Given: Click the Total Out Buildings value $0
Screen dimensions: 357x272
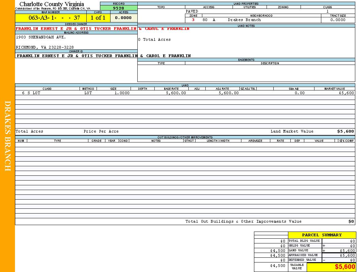Looking at the screenshot, I should 351,221.
